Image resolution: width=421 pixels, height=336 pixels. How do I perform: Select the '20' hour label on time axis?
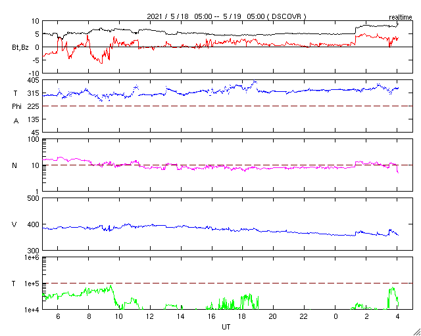pos(274,316)
